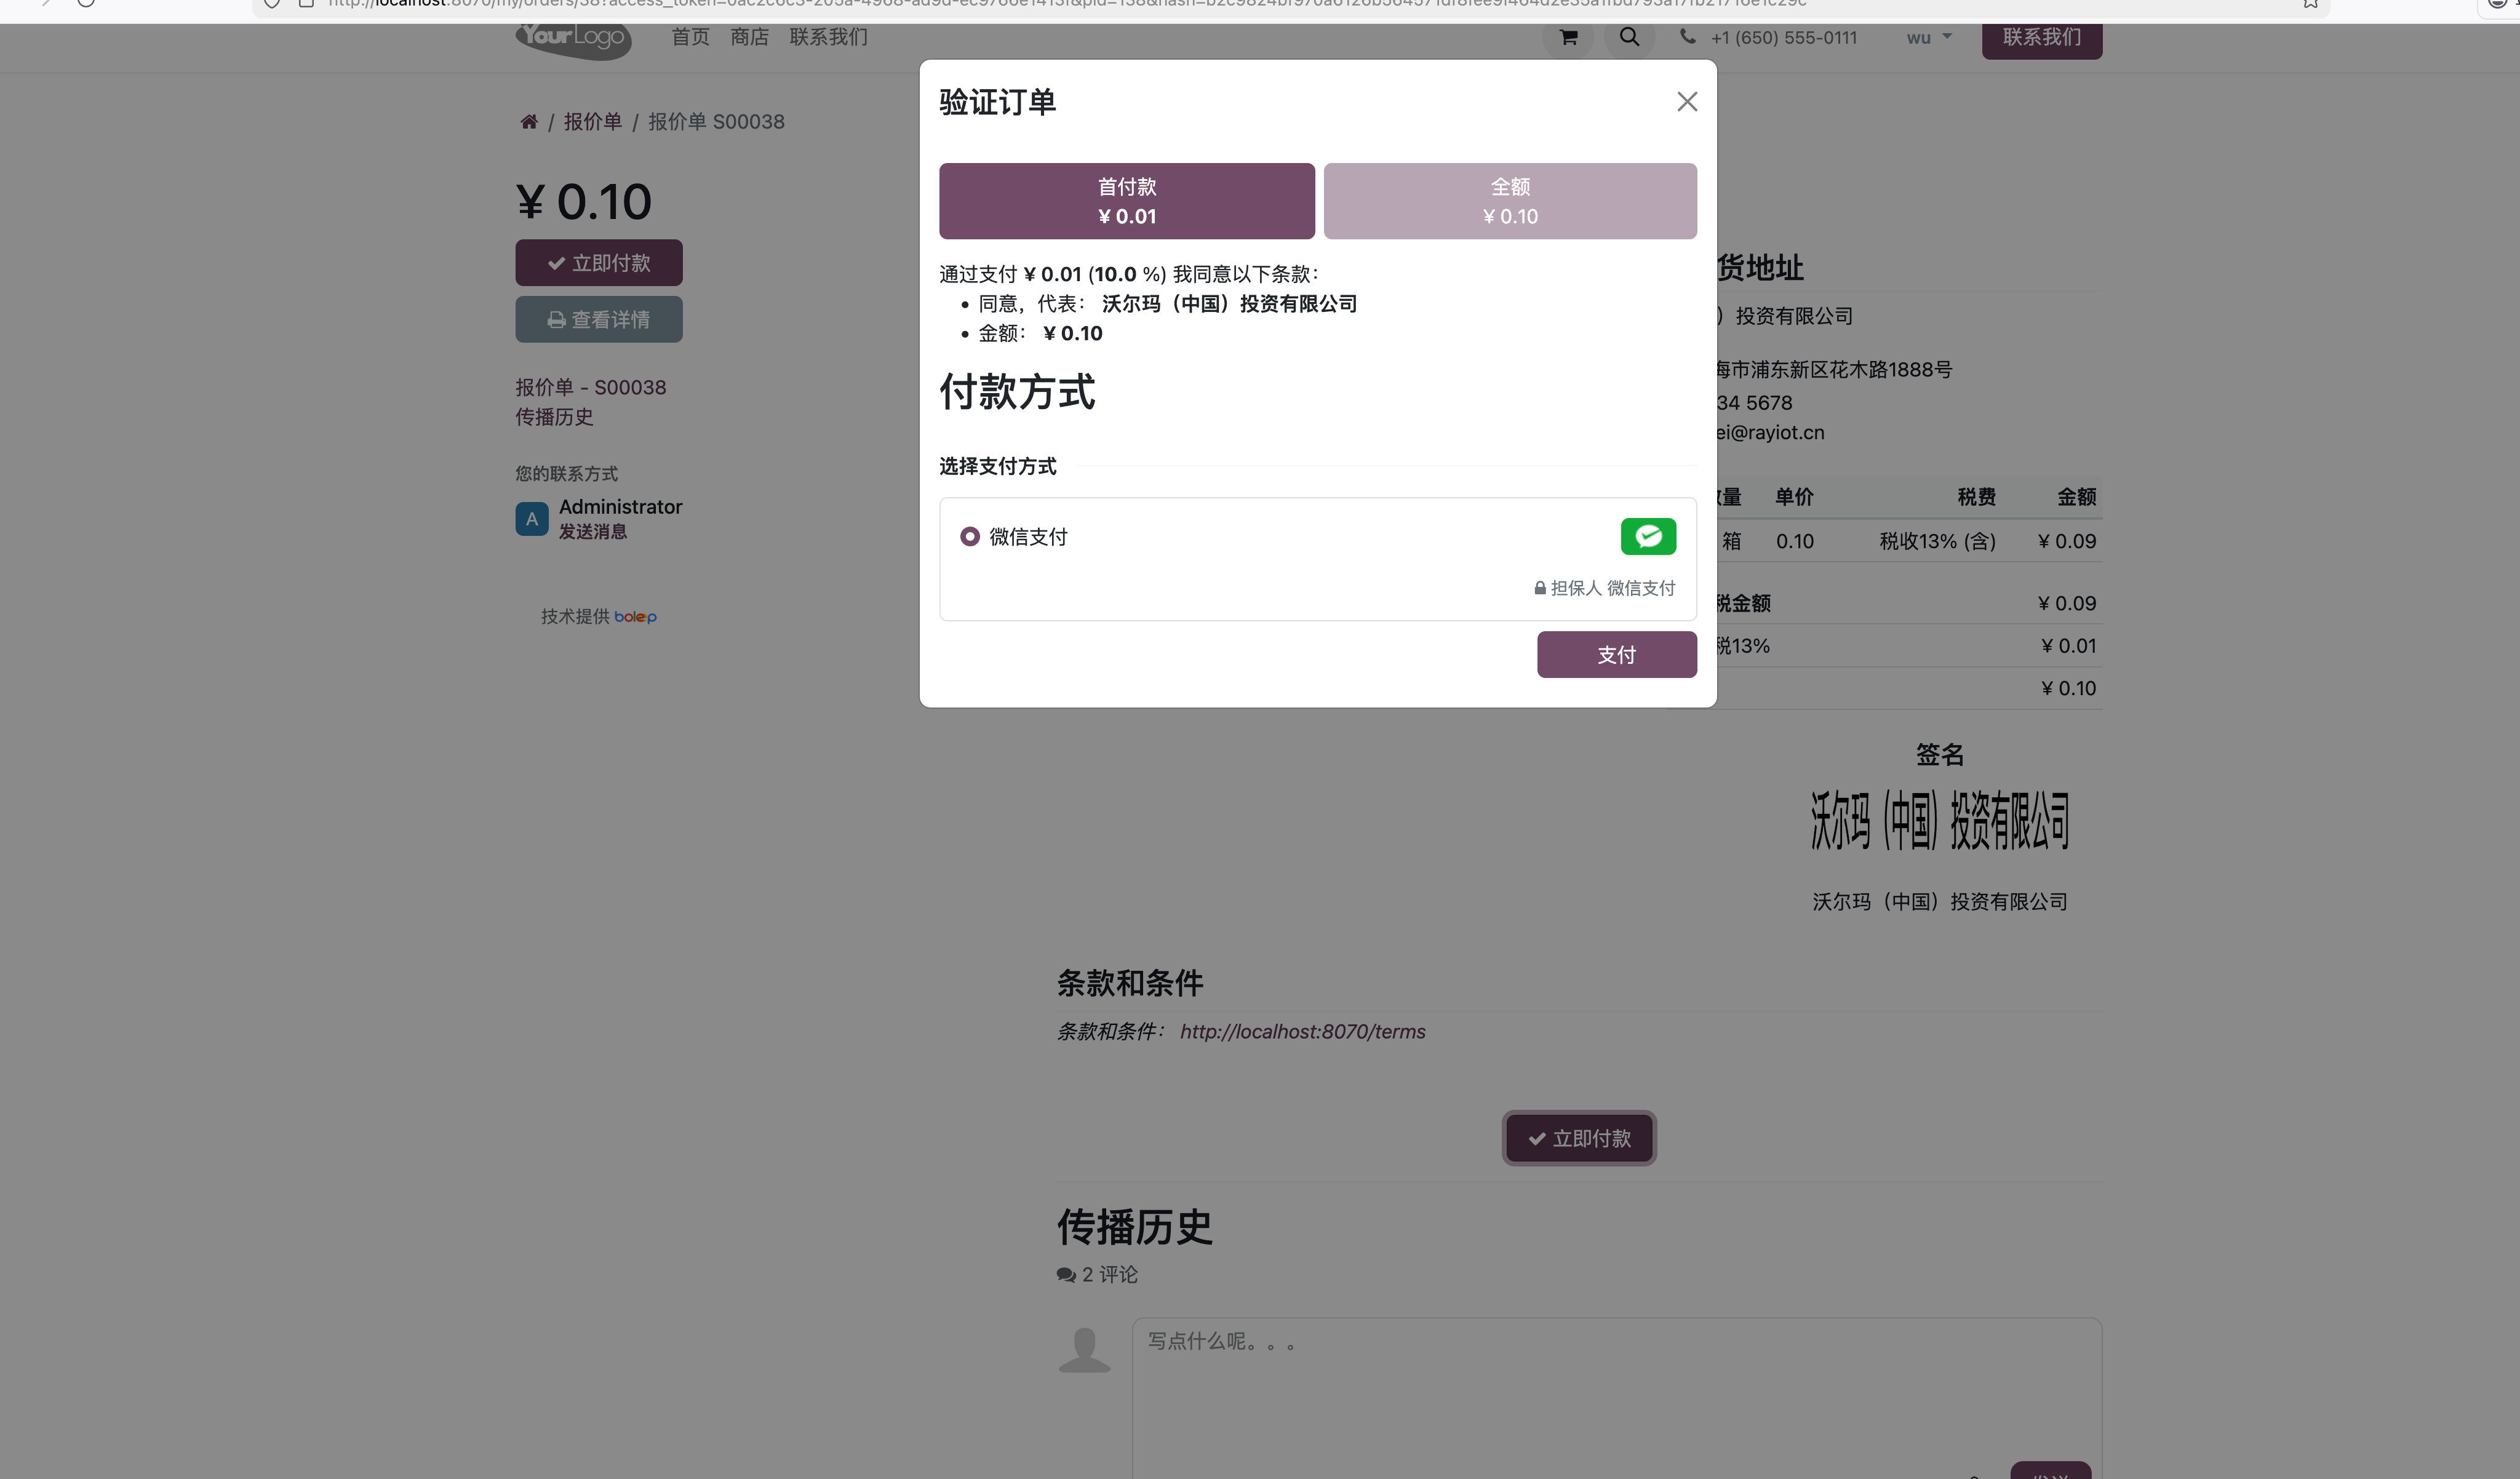Screen dimensions: 2520x1479
Task: Go to 报价单 breadcrumb link
Action: click(592, 122)
